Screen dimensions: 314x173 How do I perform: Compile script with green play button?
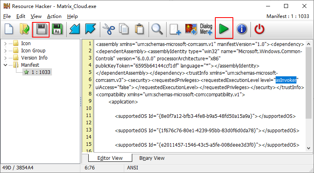pyautogui.click(x=224, y=29)
